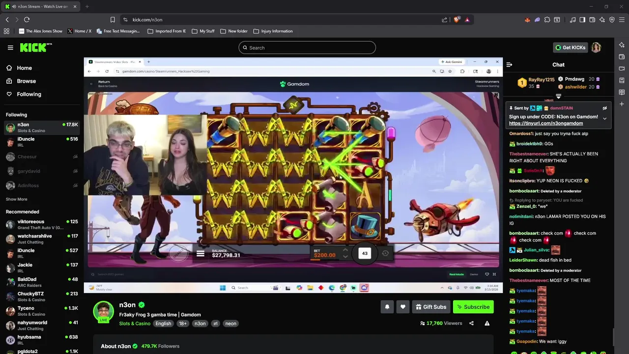Open the music note playlist icon

(x=572, y=20)
